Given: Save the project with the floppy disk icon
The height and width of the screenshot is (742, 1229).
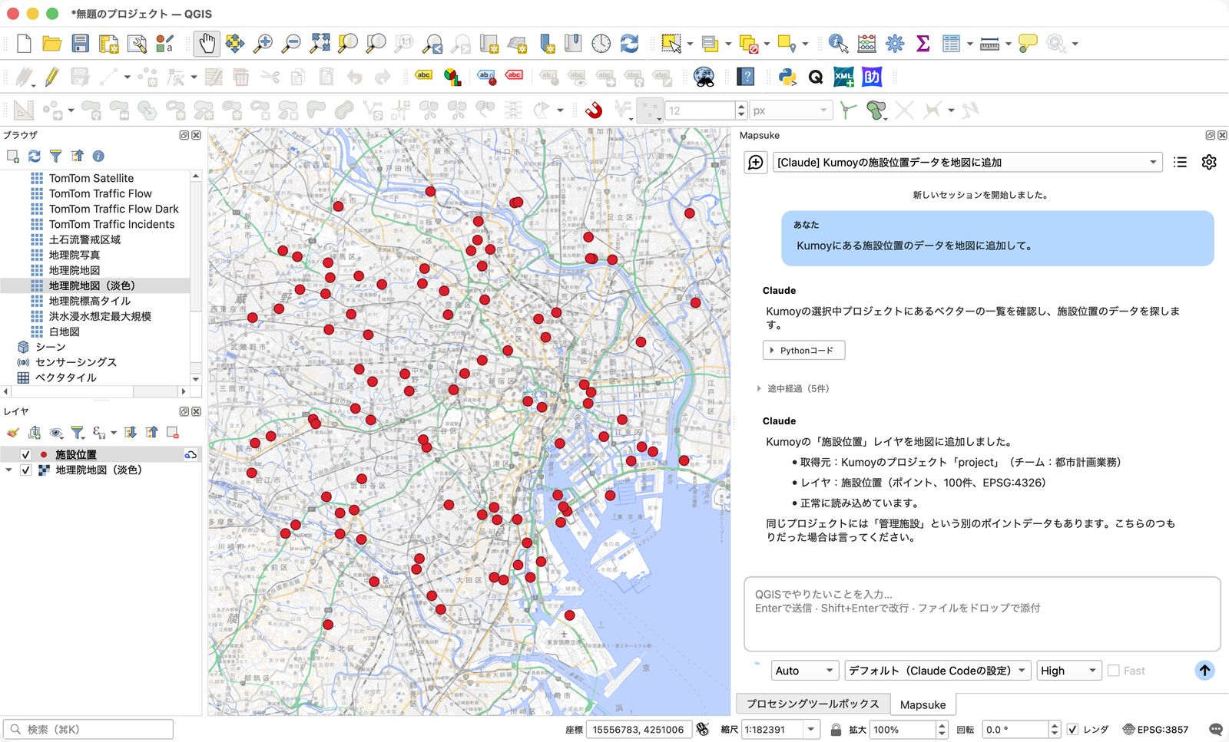Looking at the screenshot, I should 80,44.
